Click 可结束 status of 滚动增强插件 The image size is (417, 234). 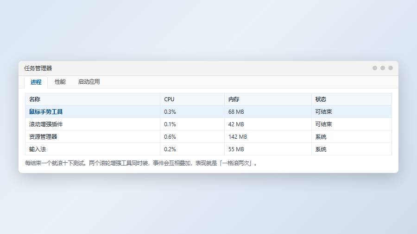tap(323, 124)
